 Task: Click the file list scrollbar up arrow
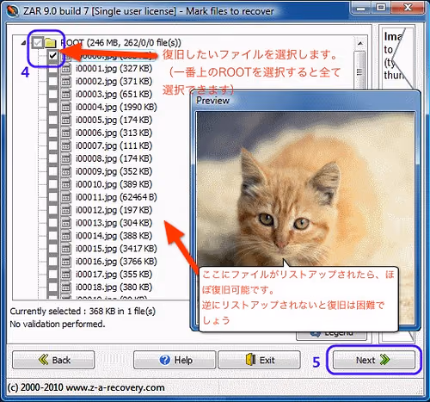click(360, 44)
